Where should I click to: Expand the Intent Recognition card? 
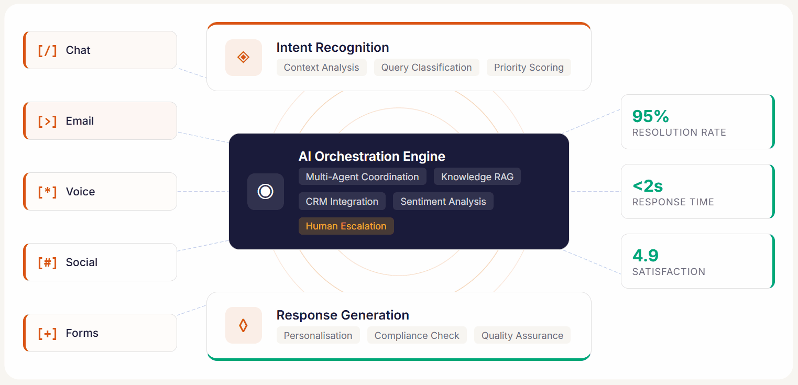click(399, 57)
